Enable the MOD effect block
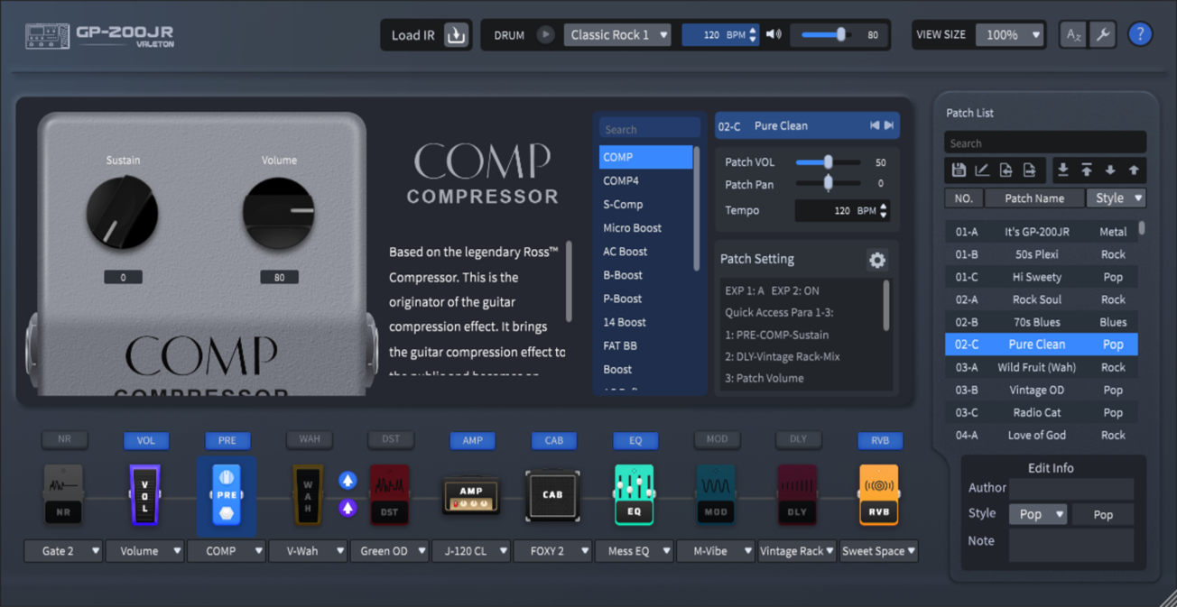Viewport: 1177px width, 607px height. point(717,440)
